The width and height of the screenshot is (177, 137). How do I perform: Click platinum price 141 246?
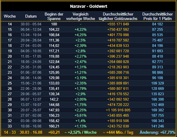coord(158,126)
